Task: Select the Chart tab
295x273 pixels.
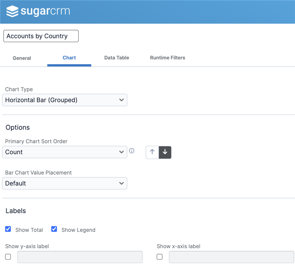Action: pos(69,58)
